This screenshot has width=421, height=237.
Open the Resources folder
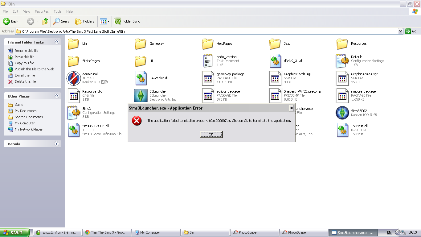(342, 44)
